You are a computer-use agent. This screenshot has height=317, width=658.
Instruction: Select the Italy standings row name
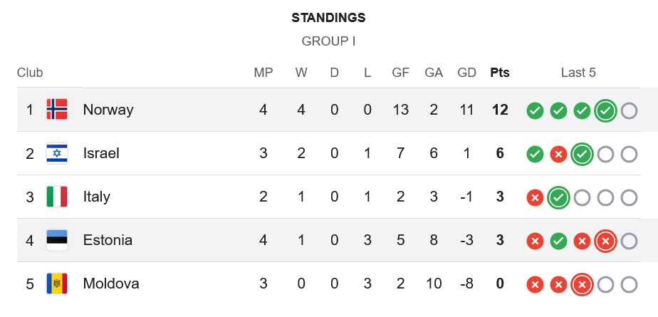click(x=97, y=197)
